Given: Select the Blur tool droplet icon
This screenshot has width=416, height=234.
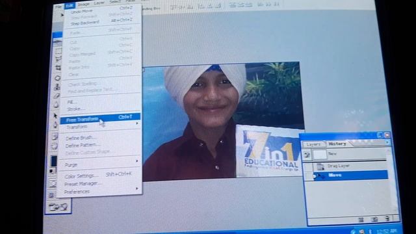Looking at the screenshot, I should pos(56,105).
